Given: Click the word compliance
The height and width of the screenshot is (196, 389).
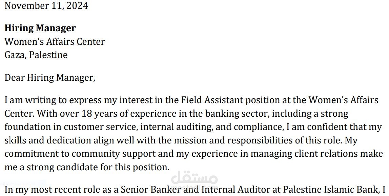Looking at the screenshot, I should [259, 128].
